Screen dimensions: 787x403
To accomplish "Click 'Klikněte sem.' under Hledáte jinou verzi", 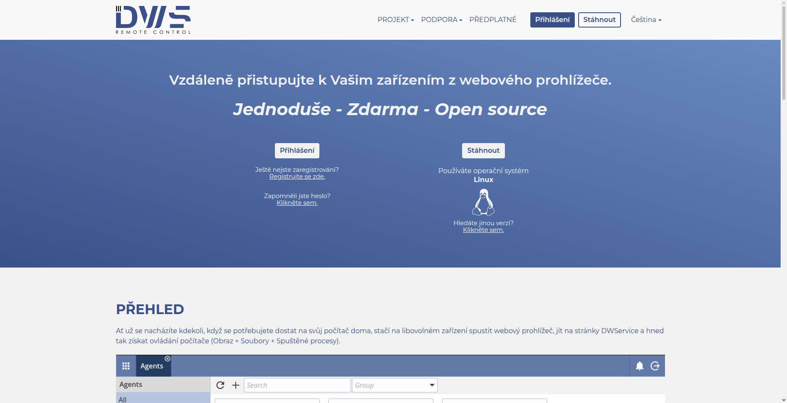I will point(483,230).
